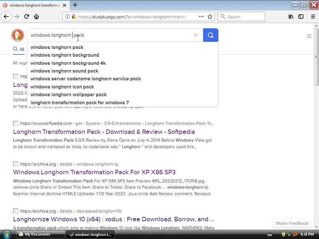Submit search with blue magnifier button
The width and height of the screenshot is (319, 239).
(x=211, y=35)
